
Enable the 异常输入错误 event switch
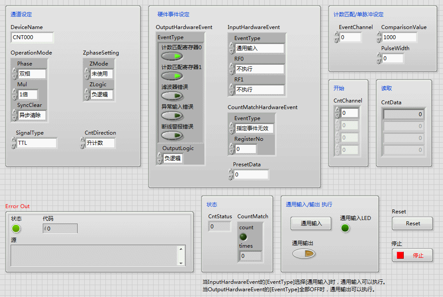pyautogui.click(x=172, y=116)
